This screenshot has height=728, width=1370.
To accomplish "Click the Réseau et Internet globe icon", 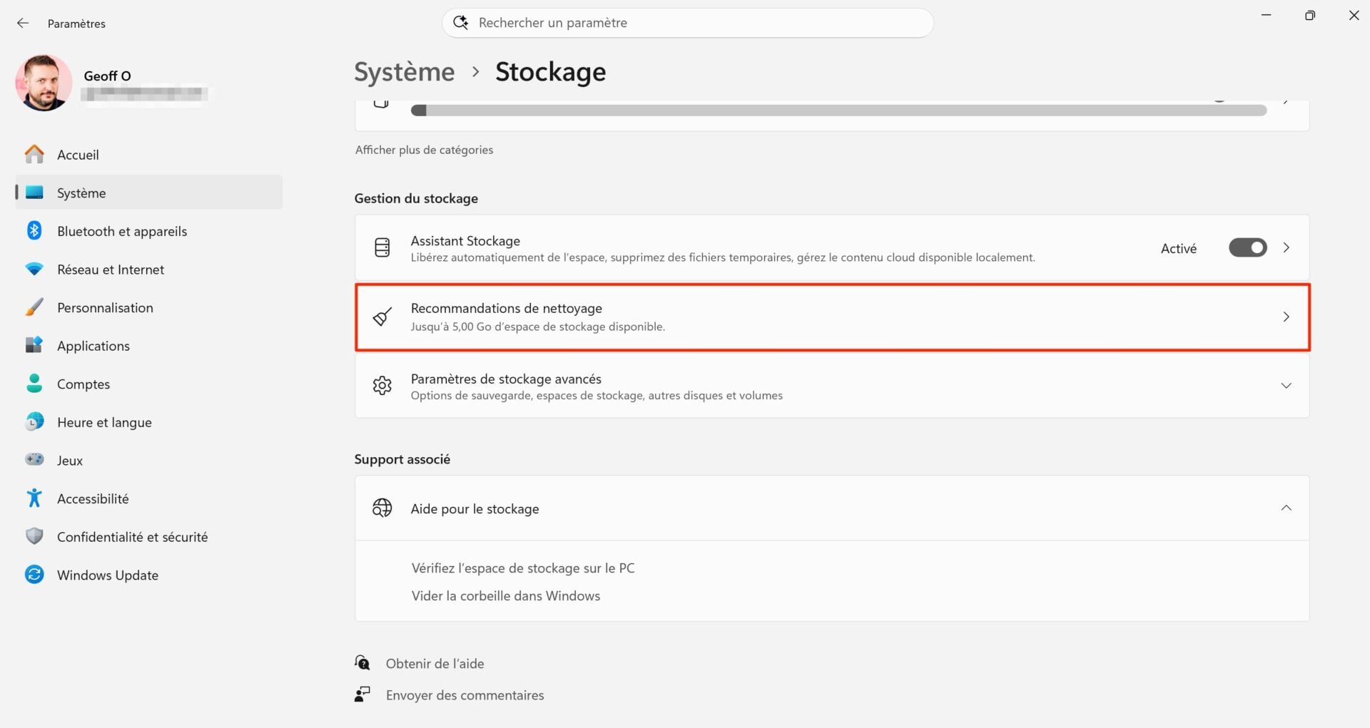I will point(34,269).
